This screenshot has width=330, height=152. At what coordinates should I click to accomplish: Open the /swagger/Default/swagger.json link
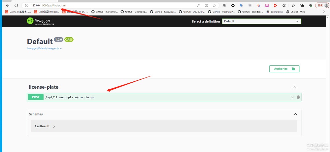(44, 48)
